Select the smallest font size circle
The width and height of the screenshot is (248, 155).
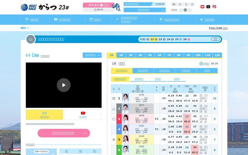point(181,10)
